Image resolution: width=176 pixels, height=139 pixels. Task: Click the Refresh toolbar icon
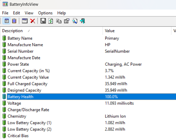[x=51, y=21]
